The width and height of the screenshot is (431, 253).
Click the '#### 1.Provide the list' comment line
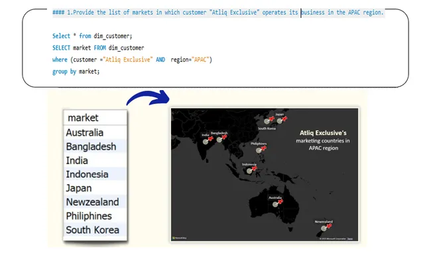[219, 13]
